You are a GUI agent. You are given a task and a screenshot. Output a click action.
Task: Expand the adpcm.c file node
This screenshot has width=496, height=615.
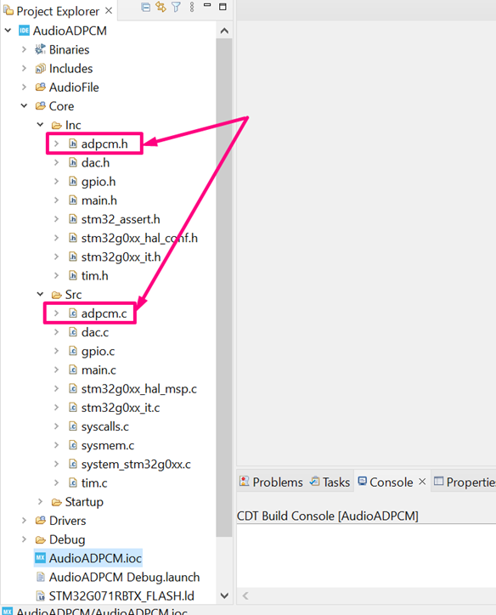(x=56, y=313)
